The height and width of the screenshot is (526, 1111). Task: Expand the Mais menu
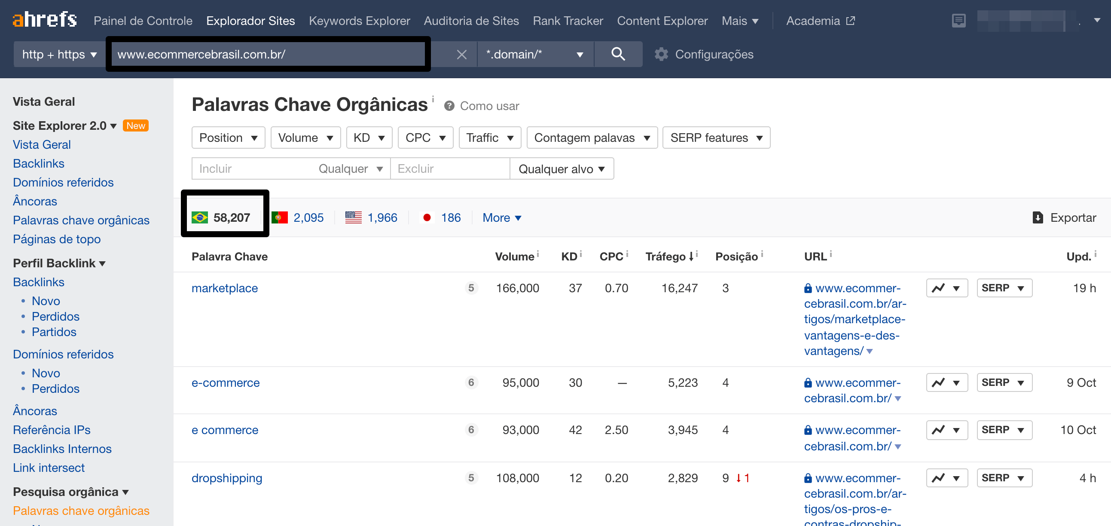click(740, 20)
